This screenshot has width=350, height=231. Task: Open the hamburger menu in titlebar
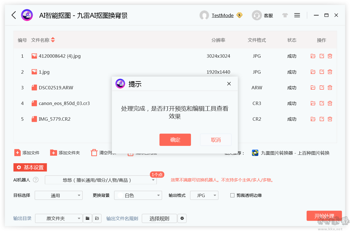[x=297, y=15]
